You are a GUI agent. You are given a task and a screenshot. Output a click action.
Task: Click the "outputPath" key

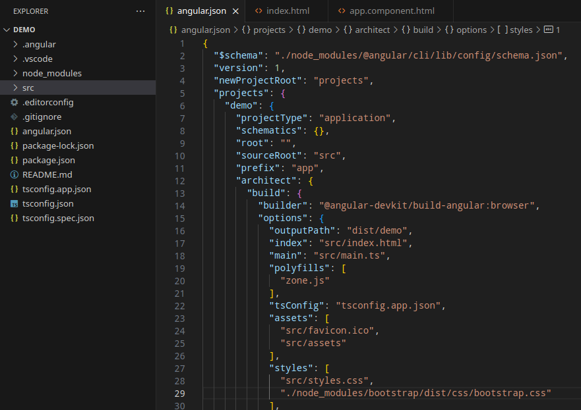click(302, 231)
